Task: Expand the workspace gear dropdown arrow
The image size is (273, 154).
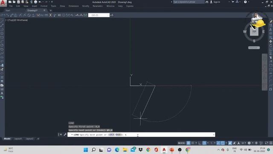Action: point(253,143)
